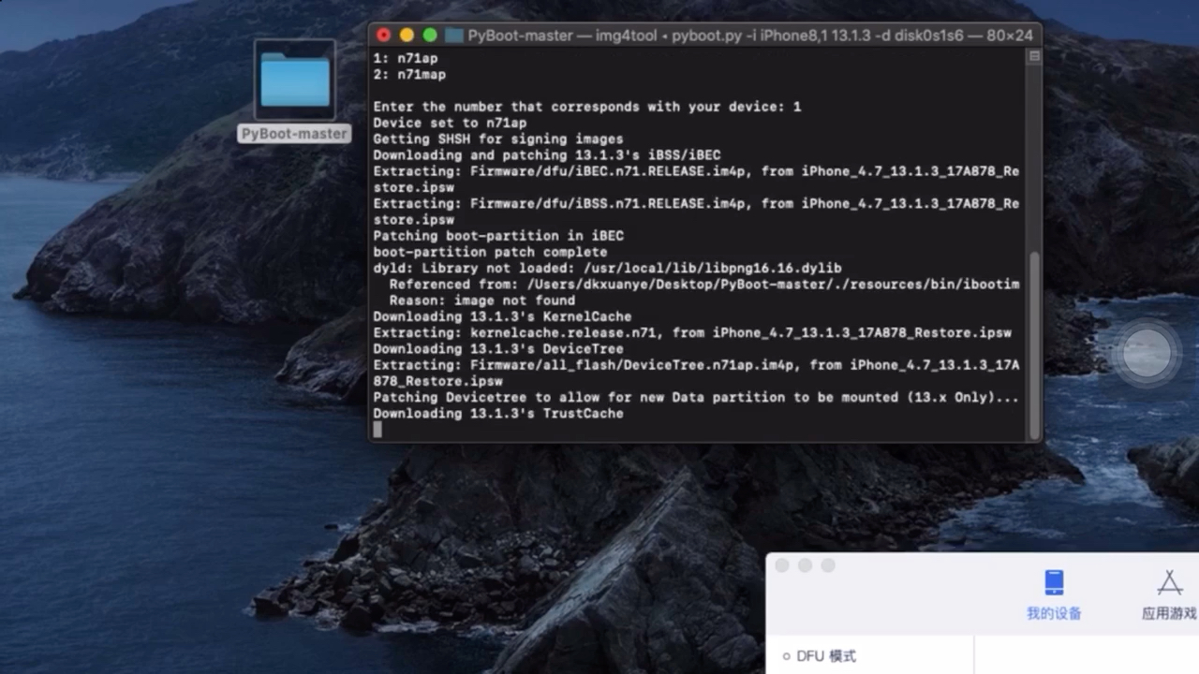1199x674 pixels.
Task: Click 'dyld: Library not loaded' error line
Action: pyautogui.click(x=607, y=269)
